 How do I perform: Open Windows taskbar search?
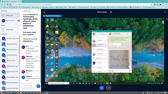coord(5,93)
